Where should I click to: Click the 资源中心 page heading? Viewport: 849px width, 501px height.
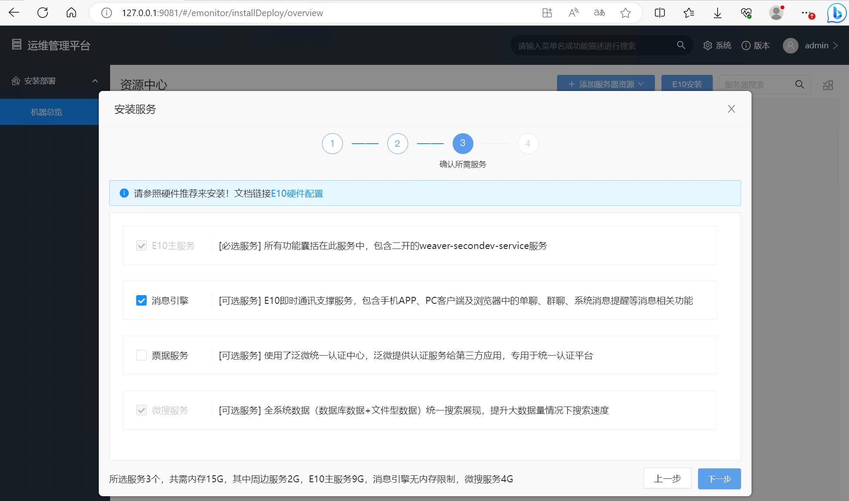[144, 84]
